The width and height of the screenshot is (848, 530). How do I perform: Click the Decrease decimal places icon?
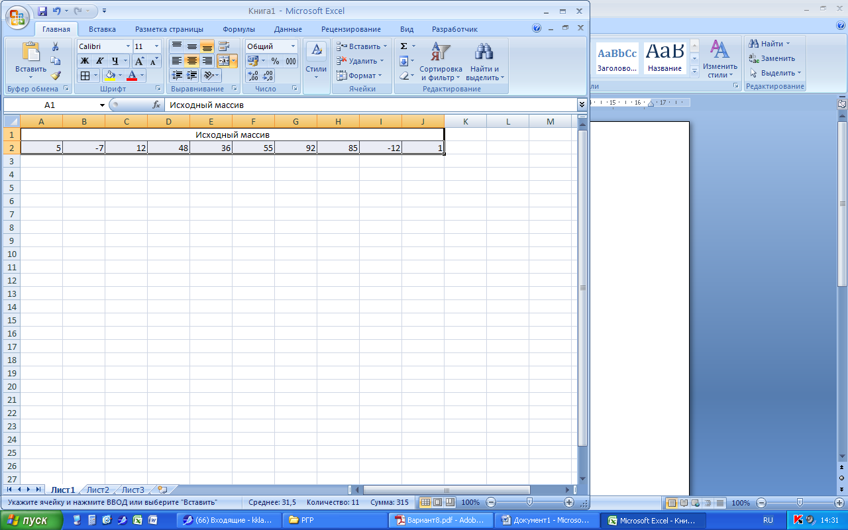pyautogui.click(x=268, y=76)
